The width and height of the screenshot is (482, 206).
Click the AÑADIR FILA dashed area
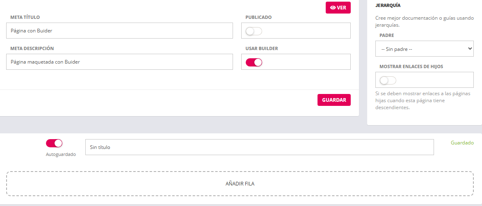[x=240, y=183]
